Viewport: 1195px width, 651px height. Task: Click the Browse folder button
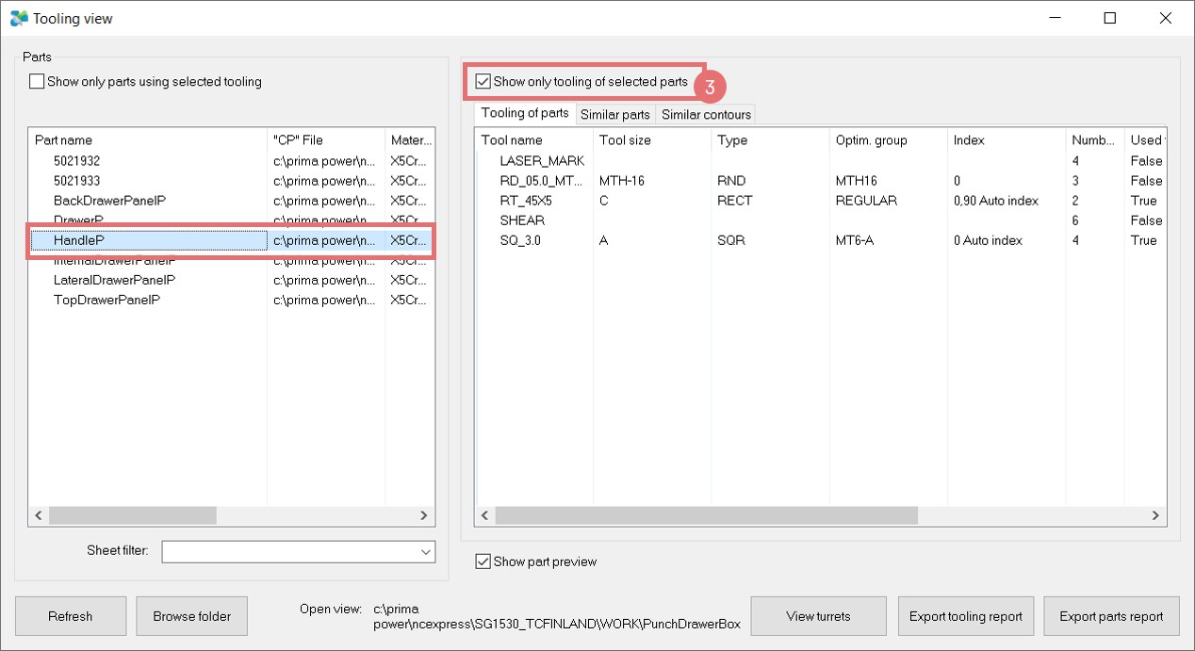(192, 616)
